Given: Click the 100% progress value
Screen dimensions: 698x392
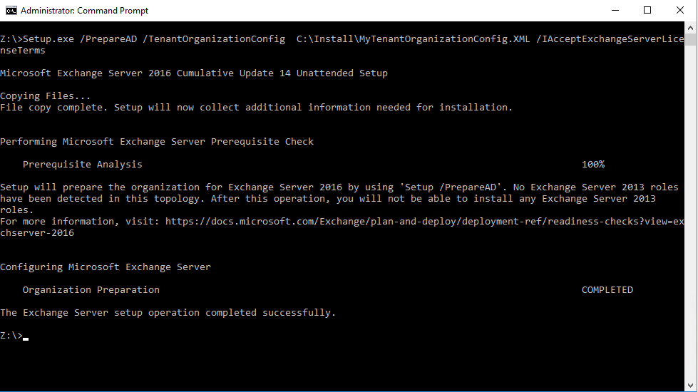Looking at the screenshot, I should click(592, 165).
